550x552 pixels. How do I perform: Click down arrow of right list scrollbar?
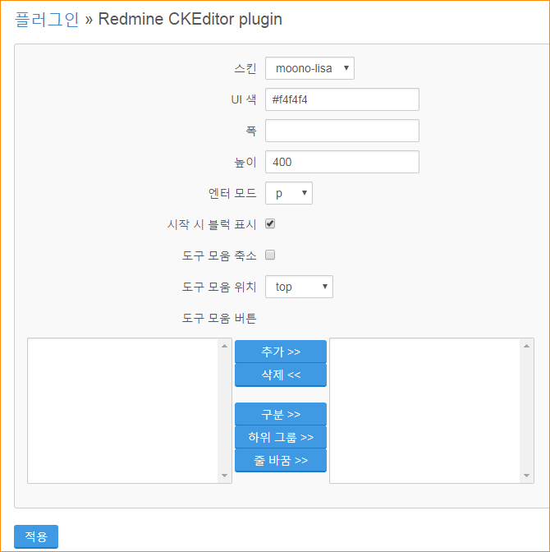click(x=526, y=476)
